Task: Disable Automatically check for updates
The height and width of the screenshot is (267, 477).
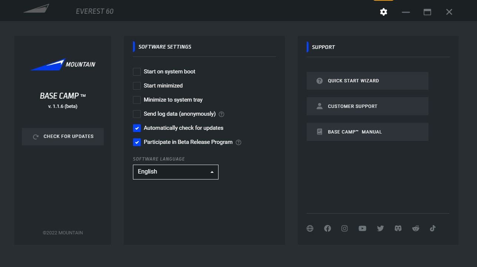Action: click(137, 128)
